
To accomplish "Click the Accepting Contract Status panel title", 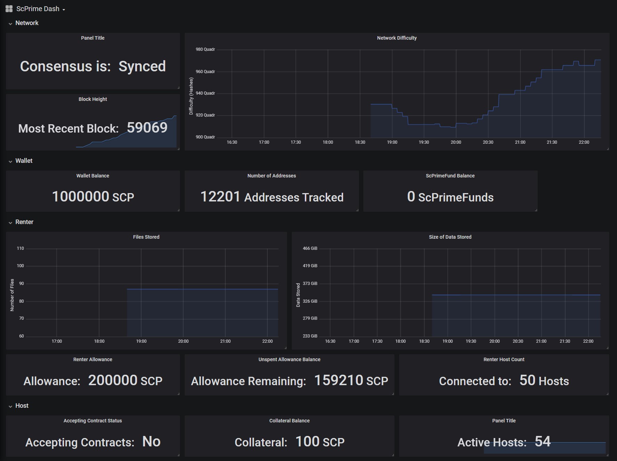I will coord(93,421).
